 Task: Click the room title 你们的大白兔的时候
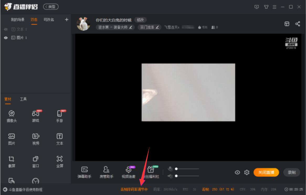click(x=114, y=20)
